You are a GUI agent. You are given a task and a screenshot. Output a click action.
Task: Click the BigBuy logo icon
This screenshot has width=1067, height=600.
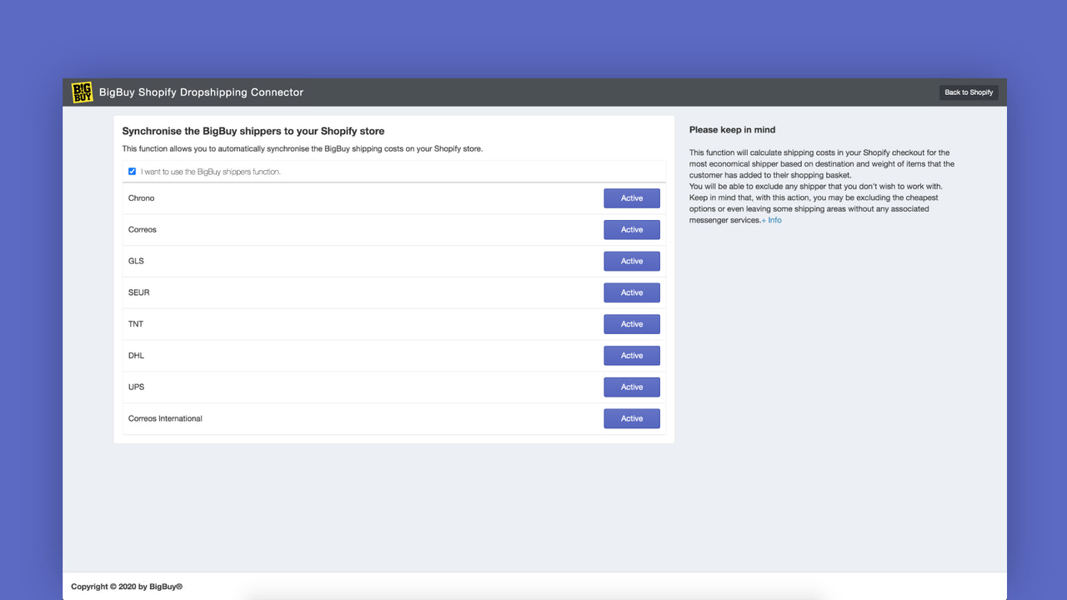(x=81, y=92)
